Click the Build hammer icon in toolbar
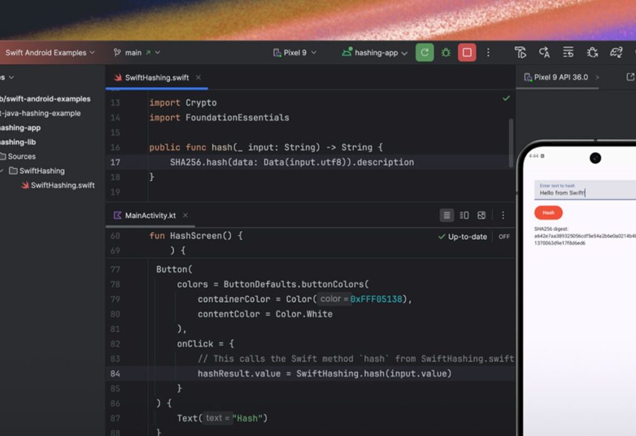Screen dimensions: 636x436 pyautogui.click(x=521, y=53)
